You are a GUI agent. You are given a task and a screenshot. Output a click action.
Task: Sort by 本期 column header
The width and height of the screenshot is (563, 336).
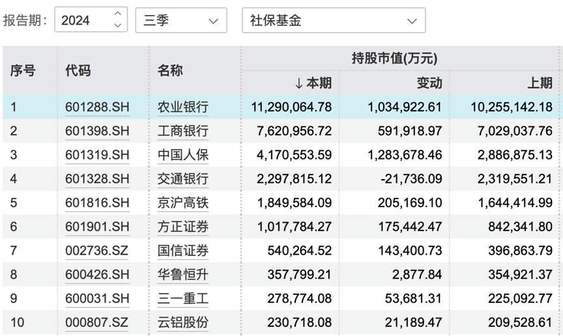(313, 83)
